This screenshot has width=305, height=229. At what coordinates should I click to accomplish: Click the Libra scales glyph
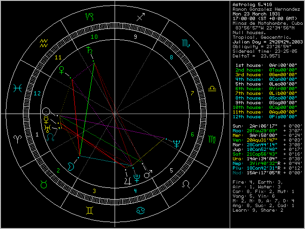pyautogui.click(x=212, y=89)
